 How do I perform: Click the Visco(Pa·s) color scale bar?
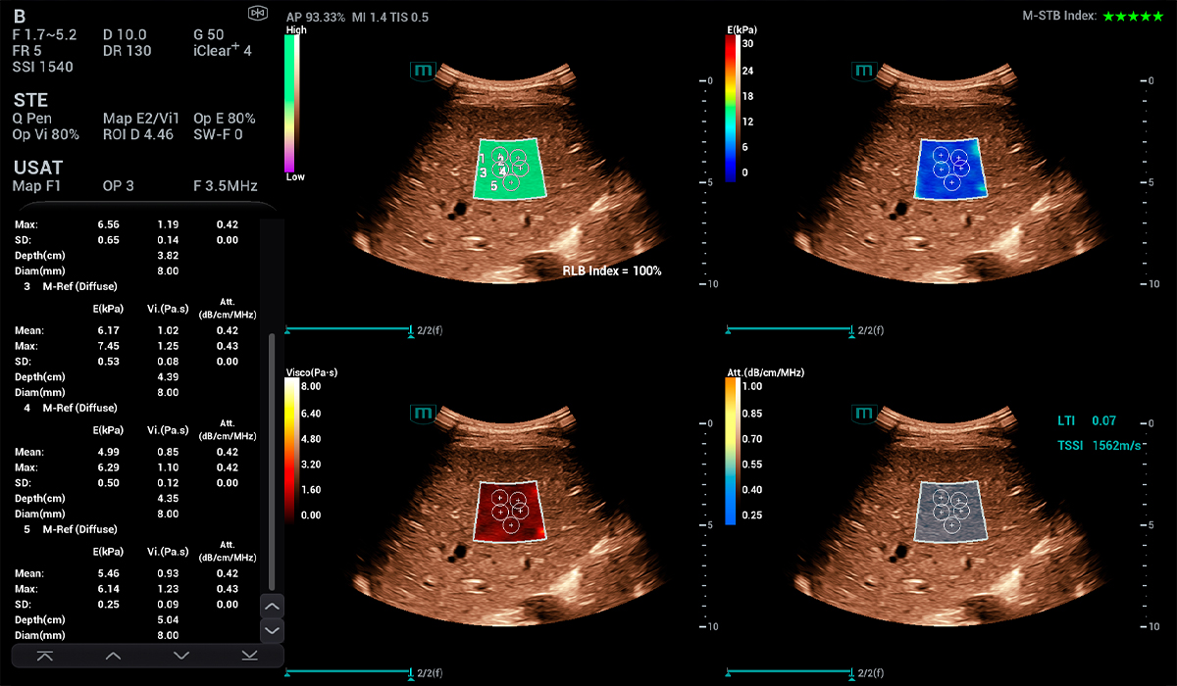click(291, 451)
